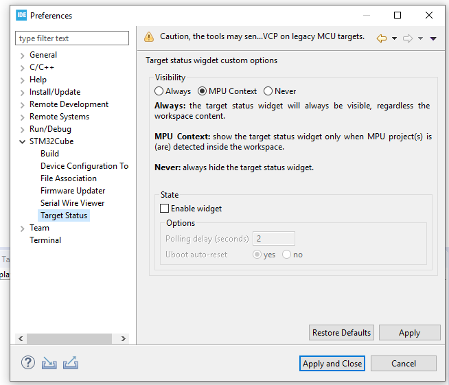Select the Never visibility radio button

click(268, 91)
